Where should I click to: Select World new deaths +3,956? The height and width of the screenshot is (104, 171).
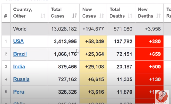153,29
